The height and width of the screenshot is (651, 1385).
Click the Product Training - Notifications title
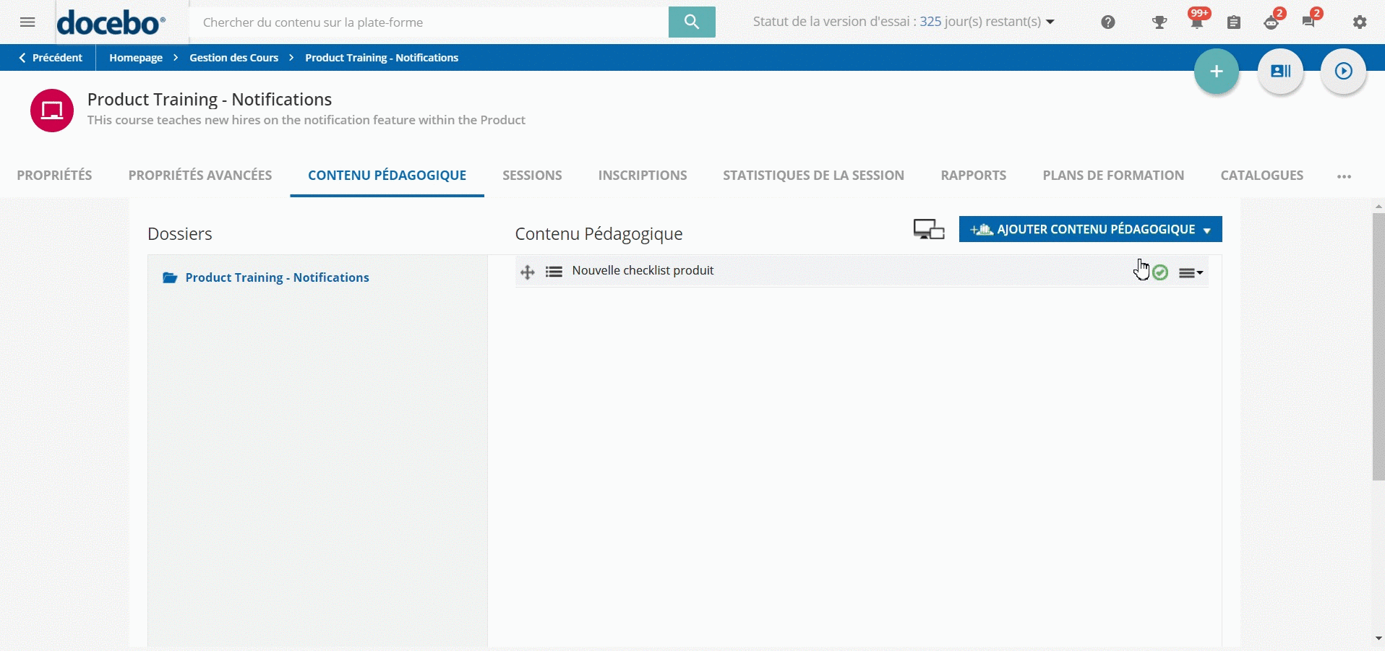point(210,99)
